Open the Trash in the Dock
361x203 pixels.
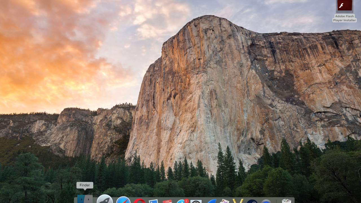point(286,201)
